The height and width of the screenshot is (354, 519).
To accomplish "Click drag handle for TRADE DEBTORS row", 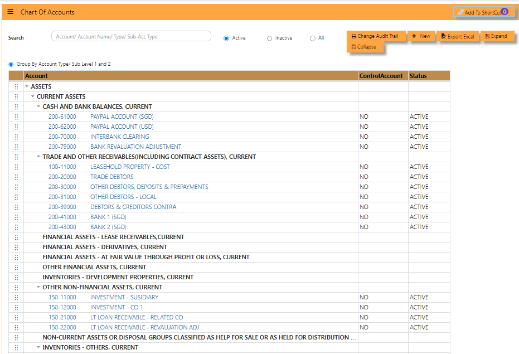I will click(16, 177).
